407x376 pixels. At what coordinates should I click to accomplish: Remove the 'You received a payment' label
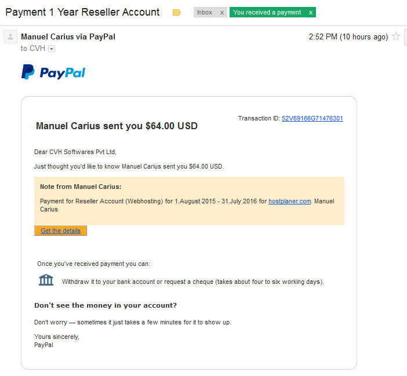[x=310, y=12]
